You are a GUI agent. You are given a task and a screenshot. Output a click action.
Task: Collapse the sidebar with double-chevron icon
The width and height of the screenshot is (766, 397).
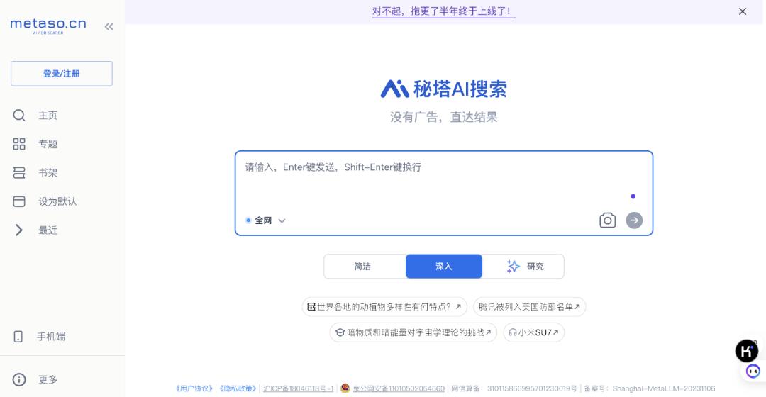pyautogui.click(x=109, y=27)
